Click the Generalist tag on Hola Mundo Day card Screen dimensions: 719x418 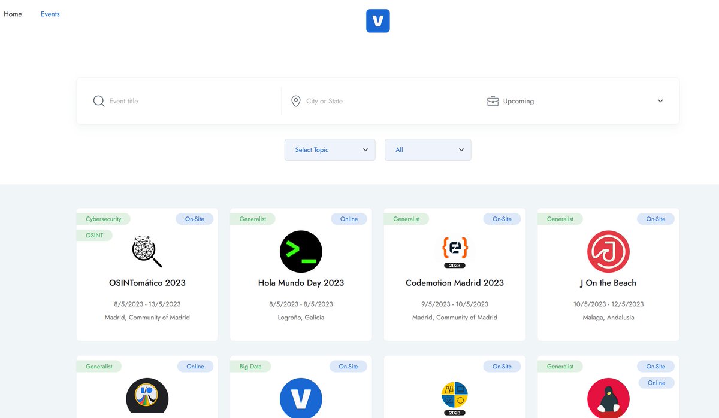(252, 219)
